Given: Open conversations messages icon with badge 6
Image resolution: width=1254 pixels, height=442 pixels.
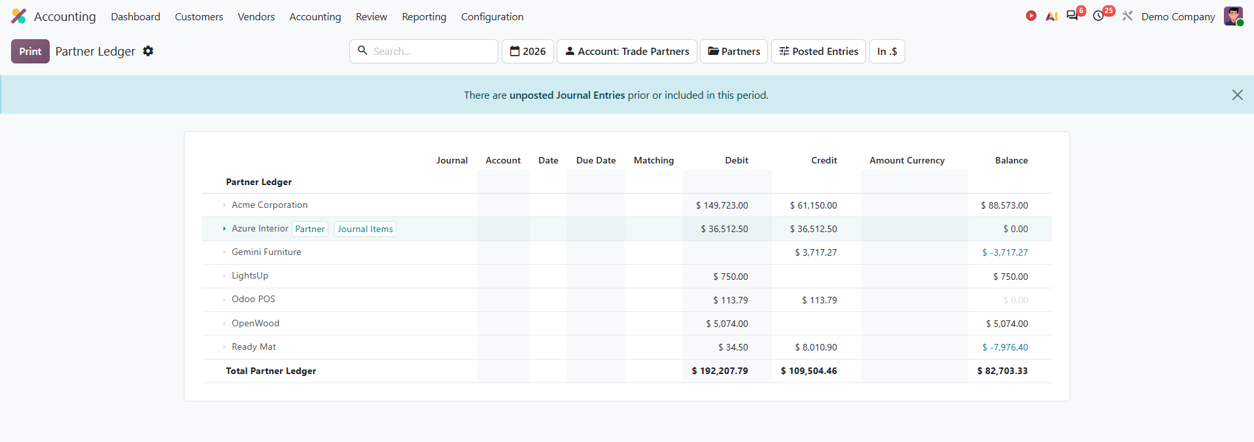Looking at the screenshot, I should (1073, 16).
